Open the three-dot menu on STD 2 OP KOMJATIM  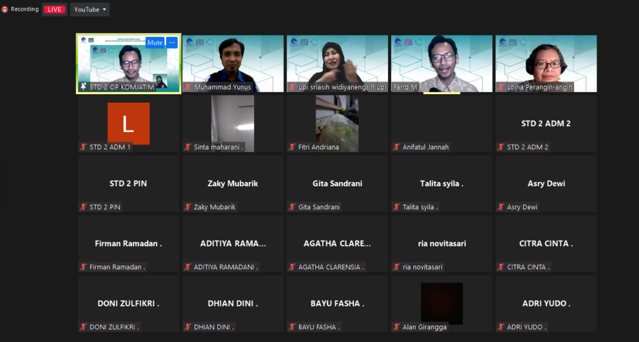172,42
